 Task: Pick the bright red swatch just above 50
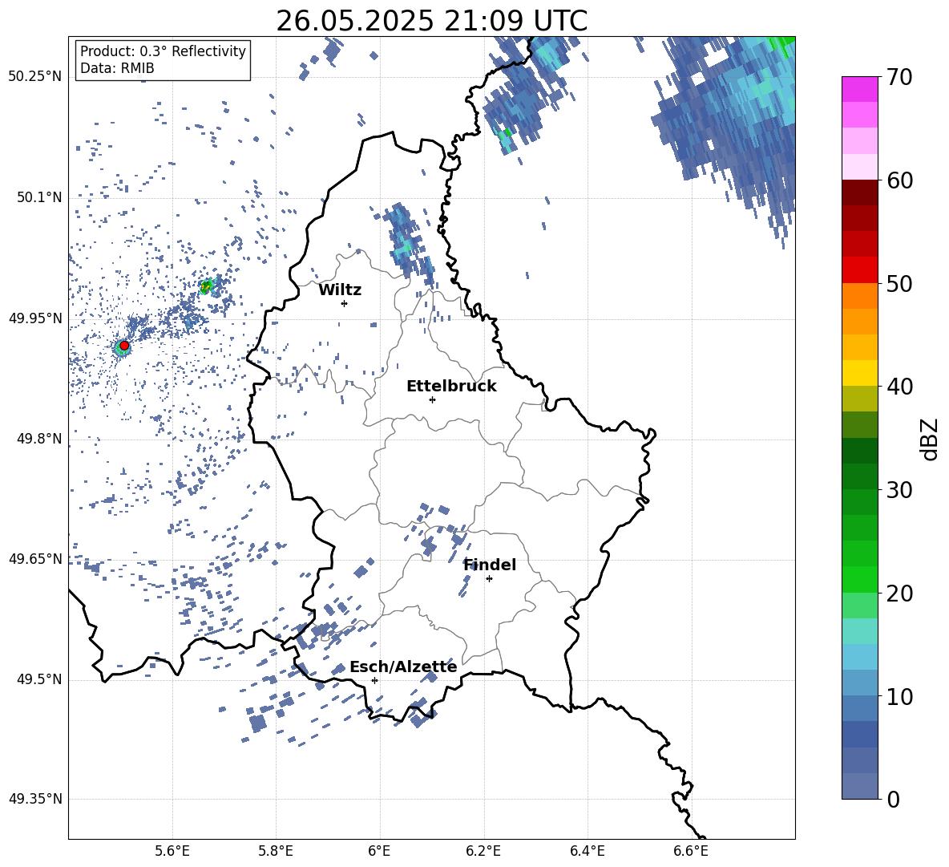pyautogui.click(x=860, y=270)
